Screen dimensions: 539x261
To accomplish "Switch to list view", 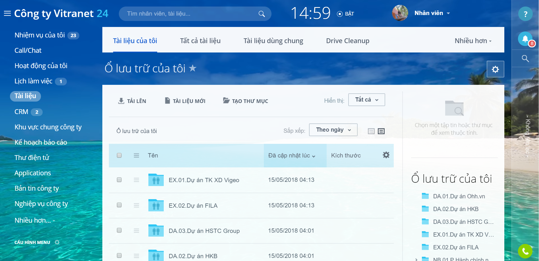I will click(381, 131).
